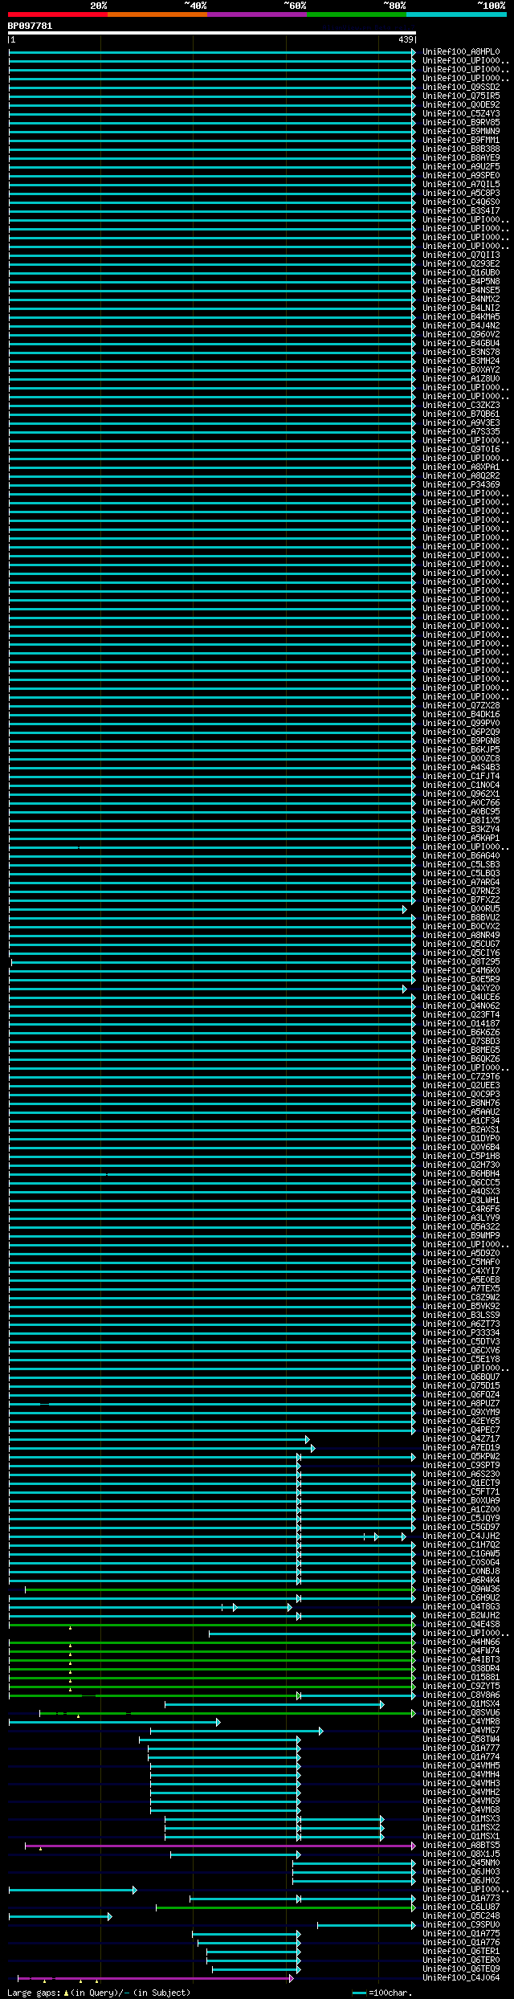The width and height of the screenshot is (514, 1999).
Task: Select UniRef100_Q1DYP0 label
Action: point(461,1139)
